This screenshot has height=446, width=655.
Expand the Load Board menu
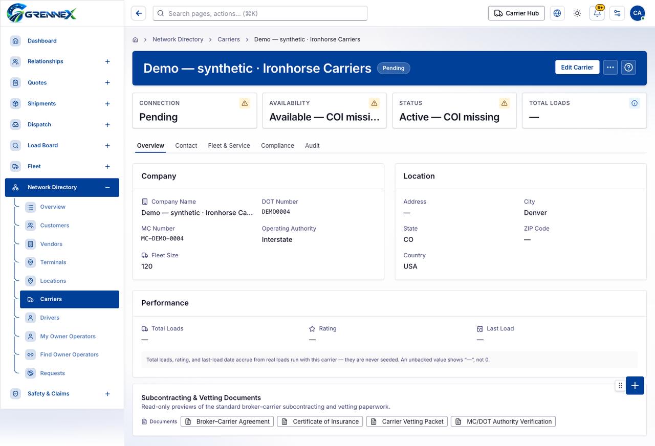107,146
